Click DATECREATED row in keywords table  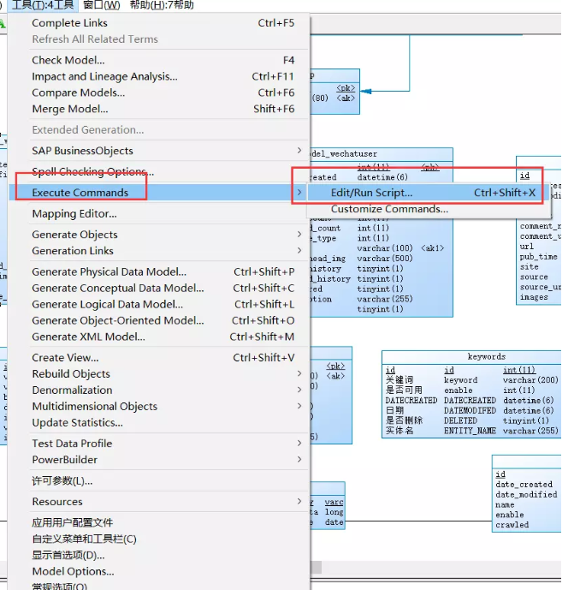click(470, 400)
